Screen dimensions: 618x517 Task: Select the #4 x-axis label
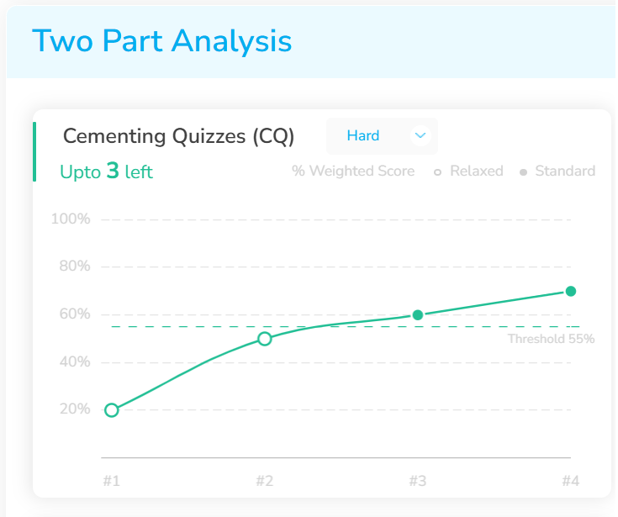(570, 481)
